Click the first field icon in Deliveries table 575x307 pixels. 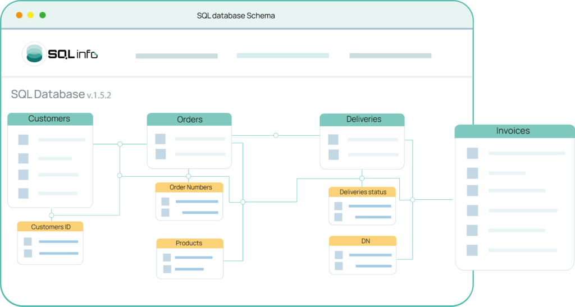pyautogui.click(x=334, y=140)
